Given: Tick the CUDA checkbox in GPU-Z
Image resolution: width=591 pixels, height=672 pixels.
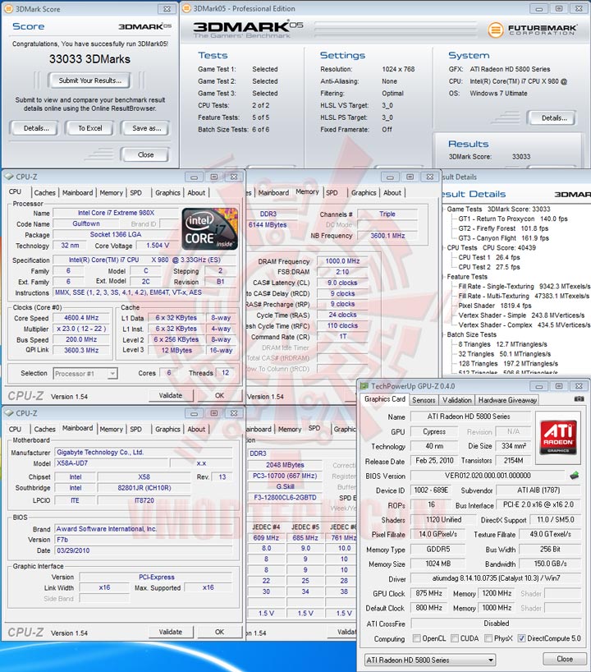Looking at the screenshot, I should [x=455, y=638].
